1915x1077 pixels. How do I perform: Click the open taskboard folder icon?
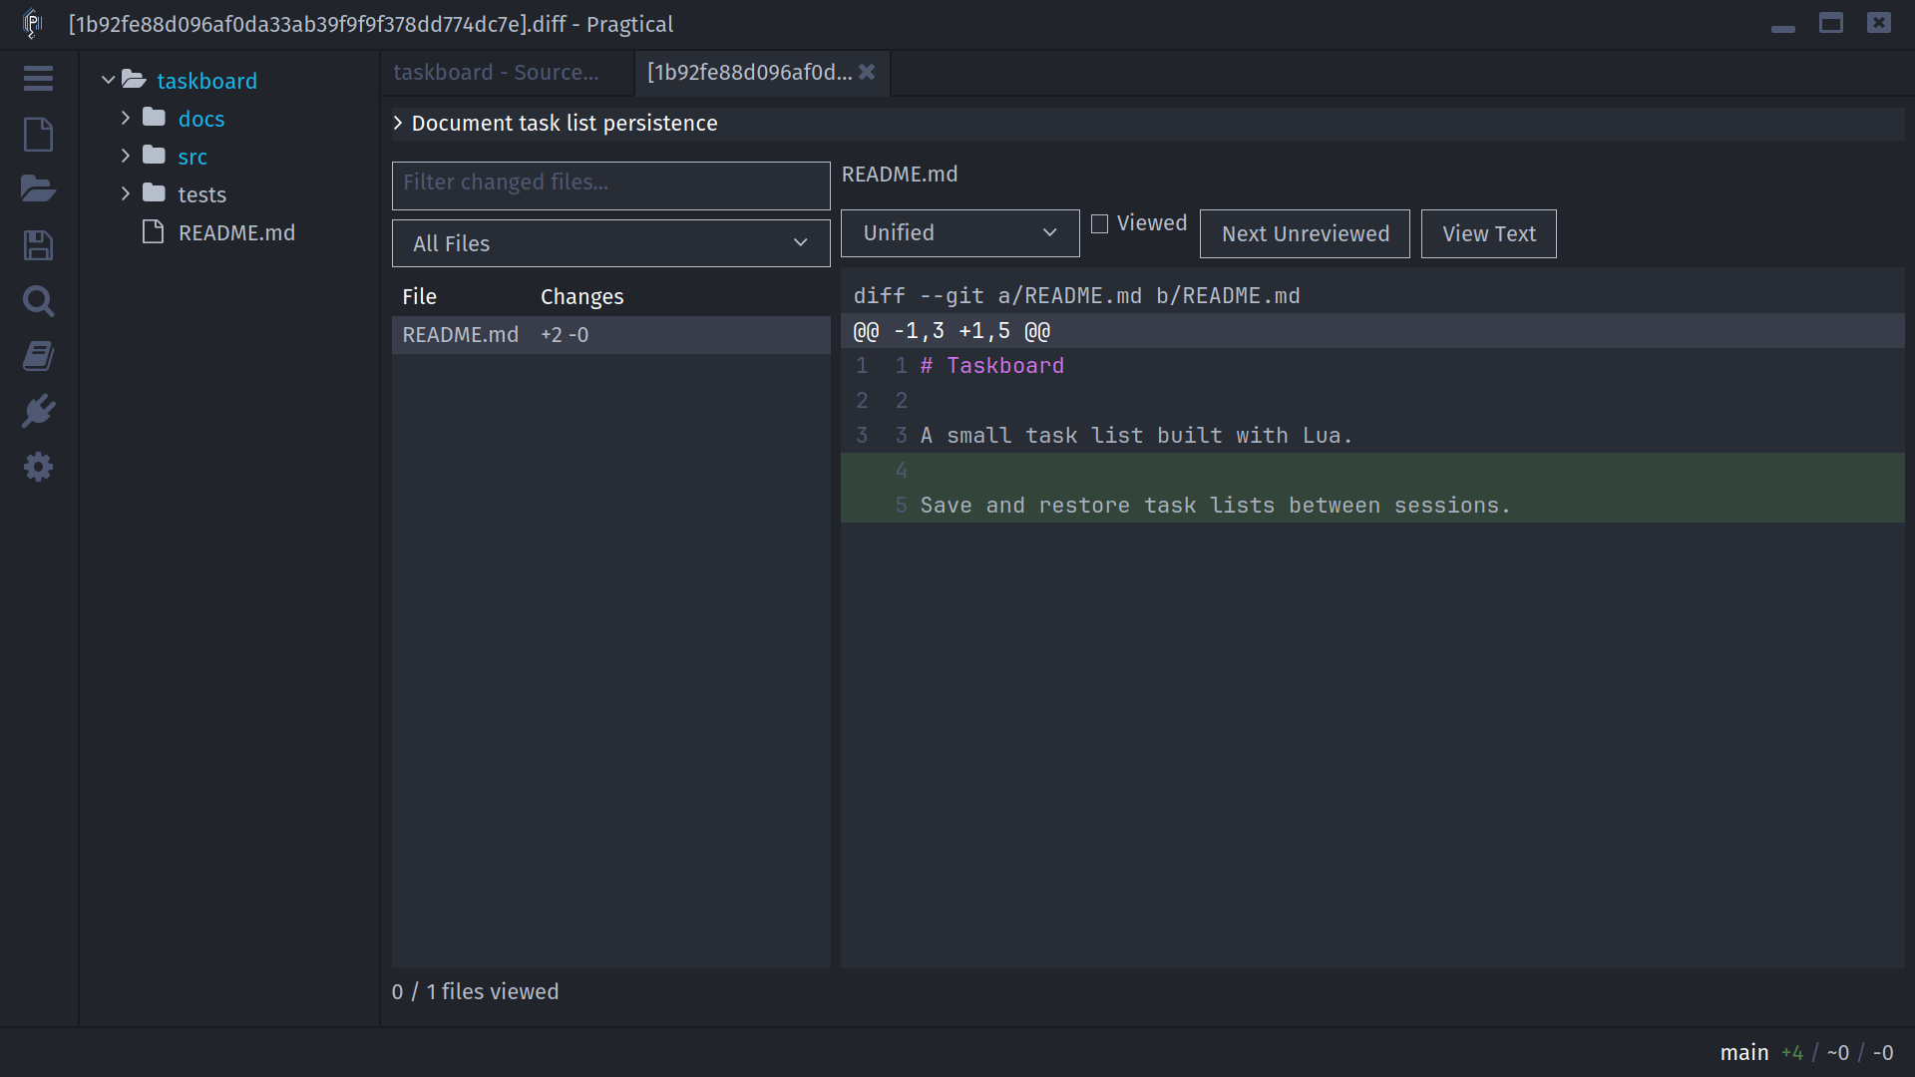(134, 80)
